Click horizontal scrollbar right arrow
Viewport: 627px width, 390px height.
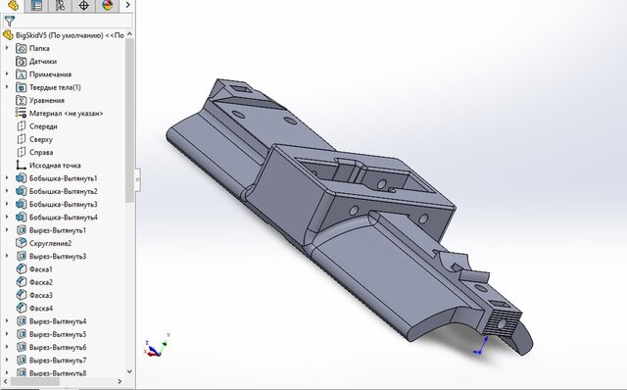120,381
